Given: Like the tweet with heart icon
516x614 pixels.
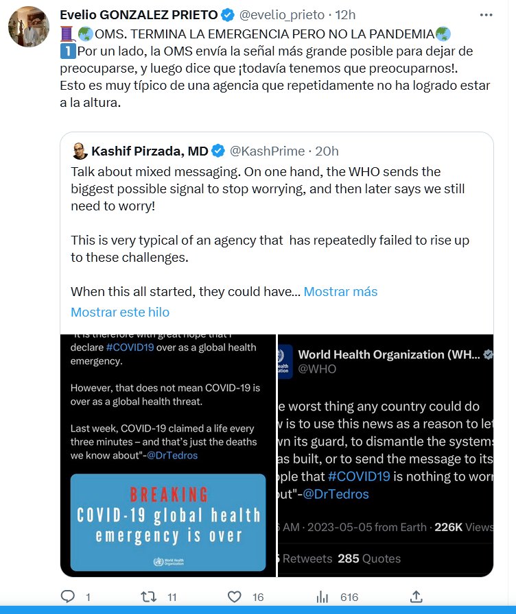Looking at the screenshot, I should (234, 597).
